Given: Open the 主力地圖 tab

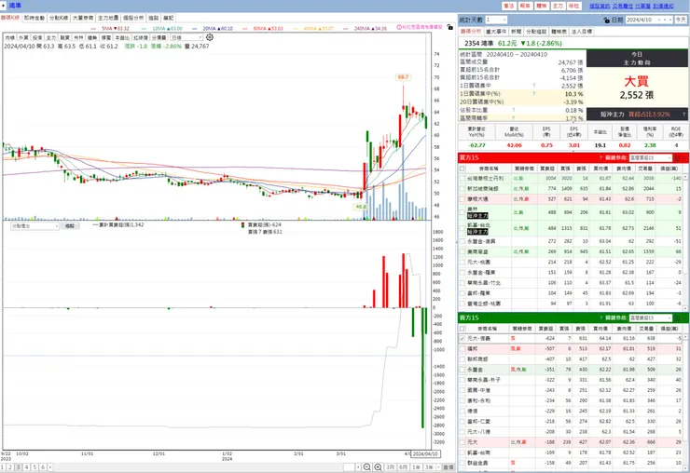Looking at the screenshot, I should tap(108, 18).
